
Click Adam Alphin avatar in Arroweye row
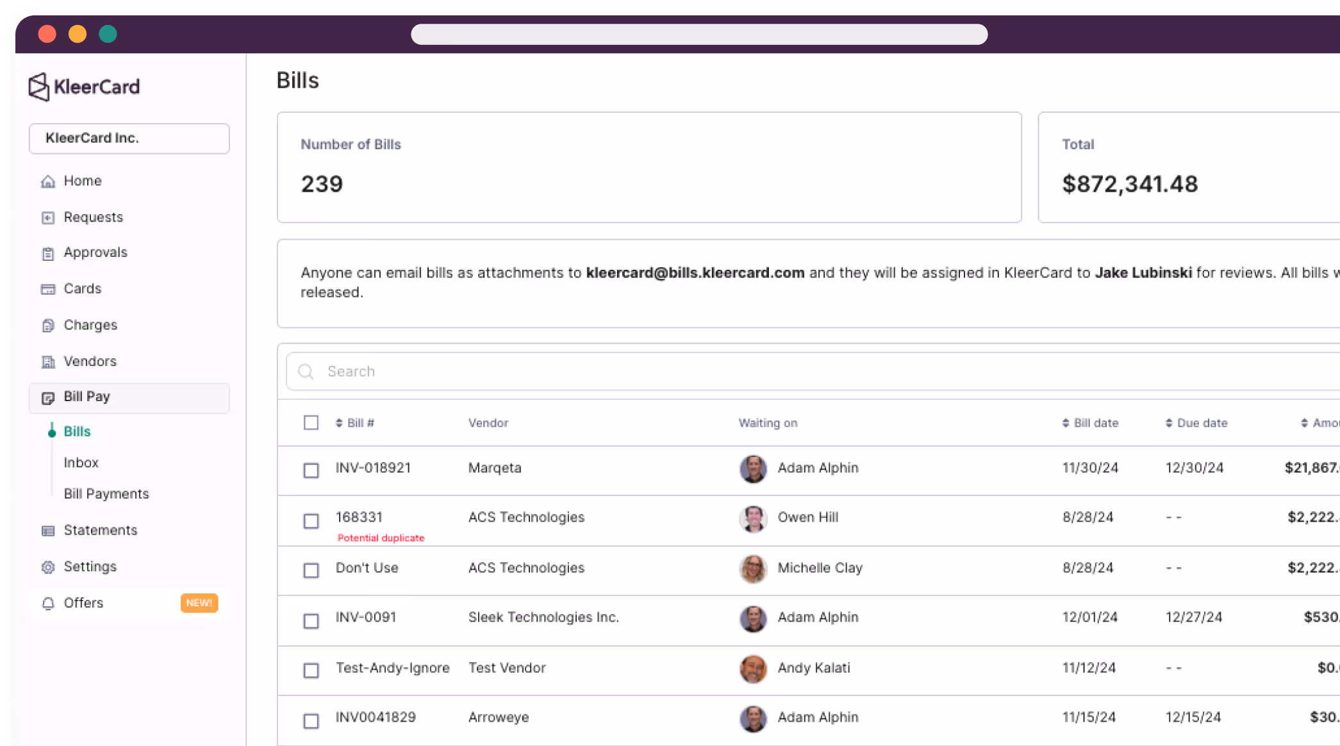click(753, 718)
